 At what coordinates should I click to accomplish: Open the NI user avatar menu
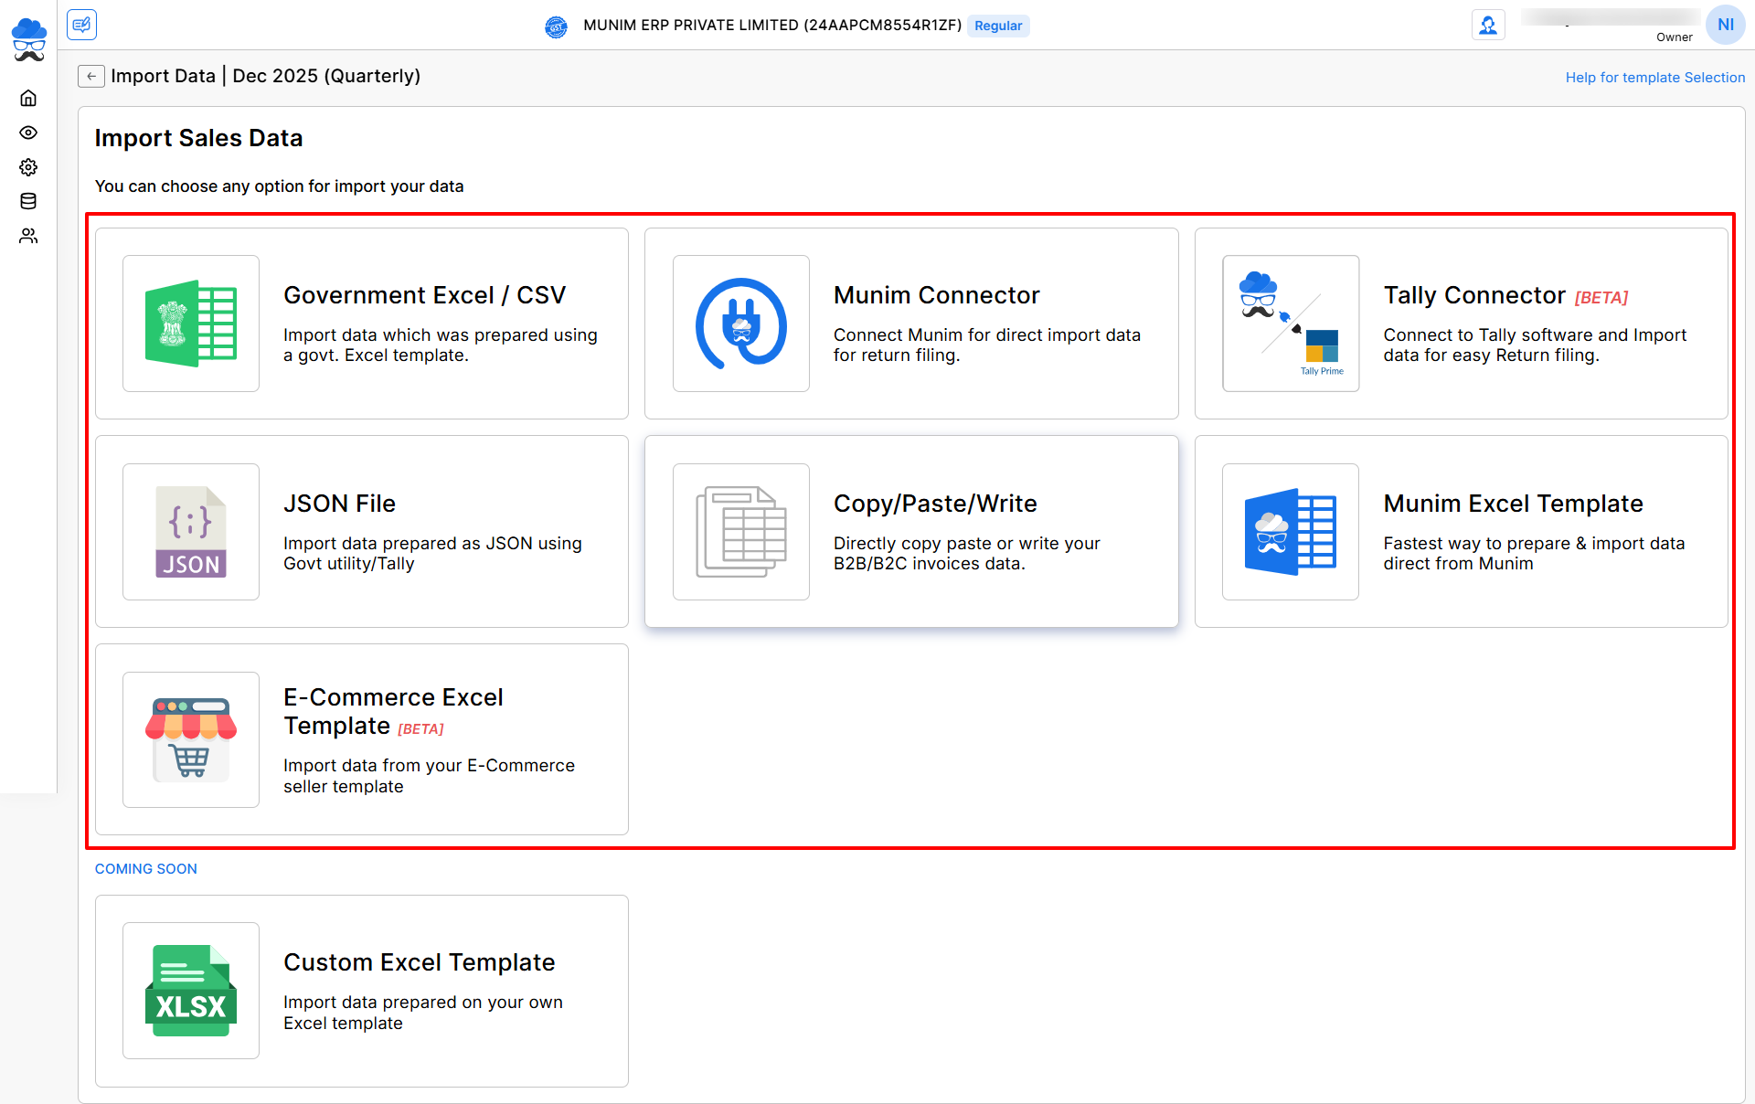click(x=1725, y=25)
